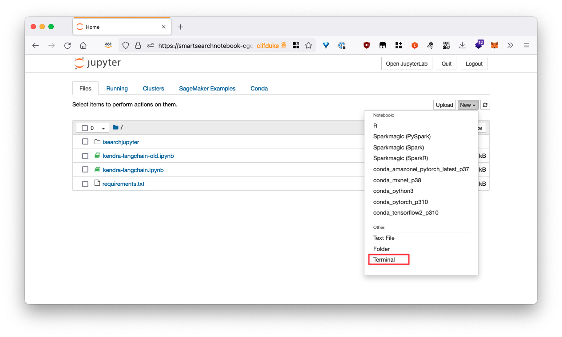
Task: Select conda_amazonei_pytorch_latest_p37 kernel
Action: pyautogui.click(x=421, y=169)
